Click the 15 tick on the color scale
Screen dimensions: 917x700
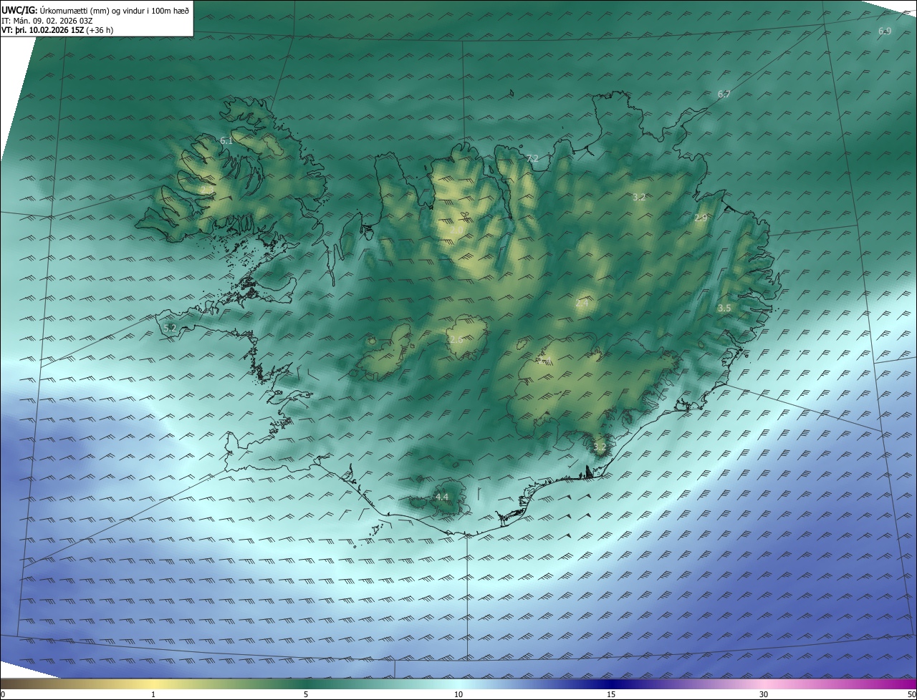click(x=611, y=694)
